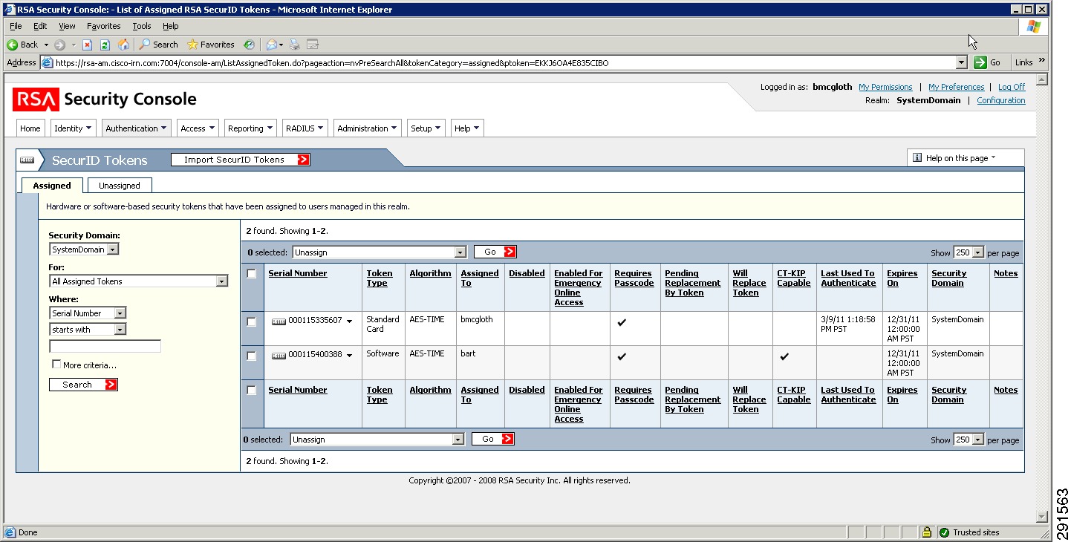Open the Favorites star in IE toolbar
1071x542 pixels.
pyautogui.click(x=192, y=45)
